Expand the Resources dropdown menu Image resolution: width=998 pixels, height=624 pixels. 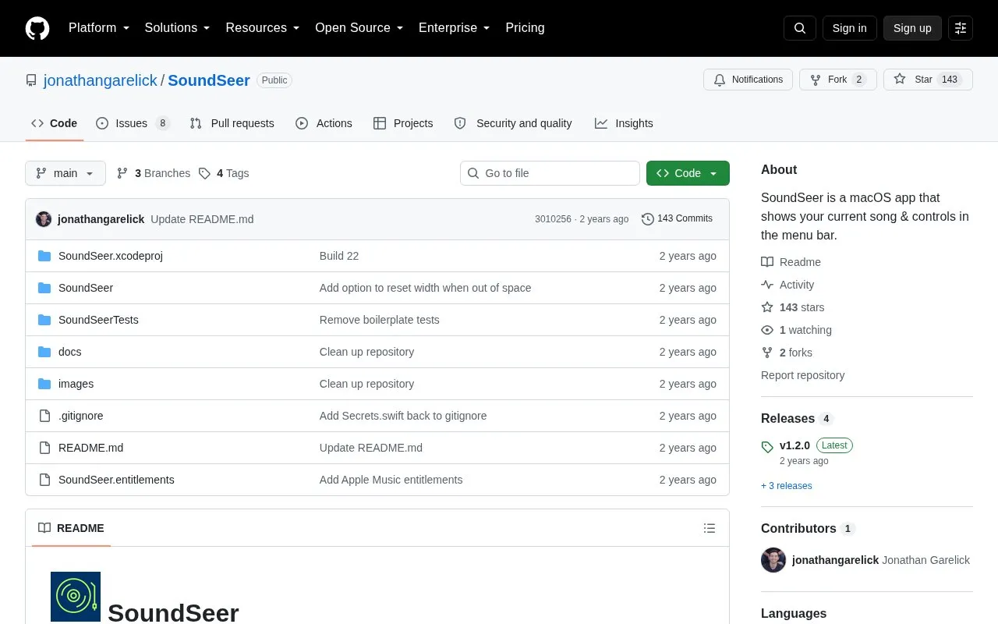coord(263,28)
